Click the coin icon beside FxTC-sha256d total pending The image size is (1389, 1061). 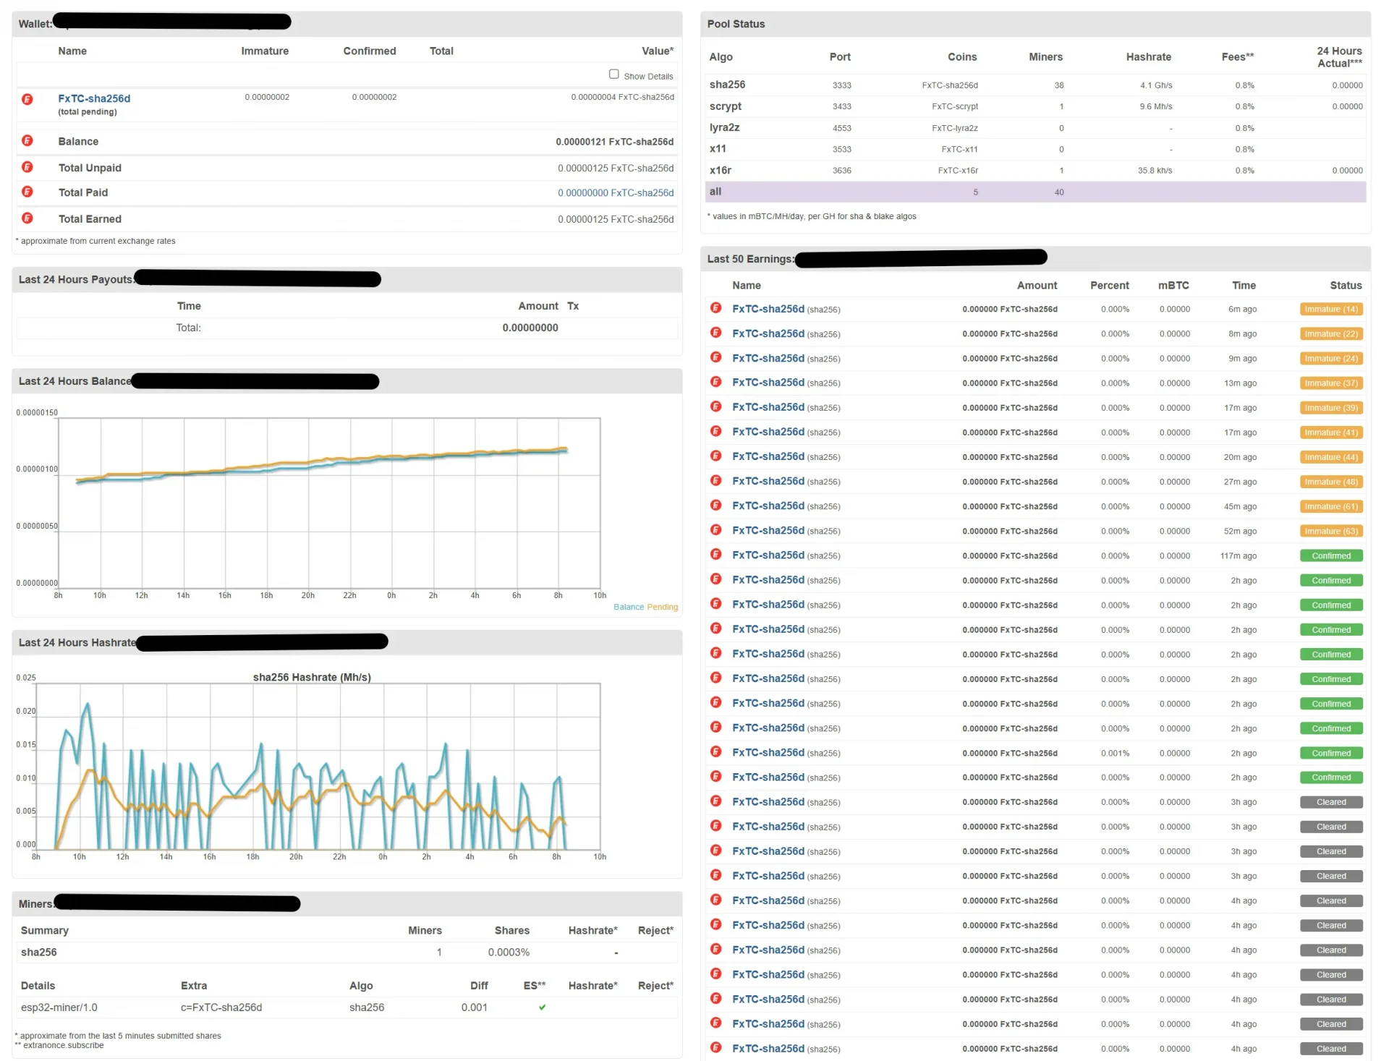[27, 100]
